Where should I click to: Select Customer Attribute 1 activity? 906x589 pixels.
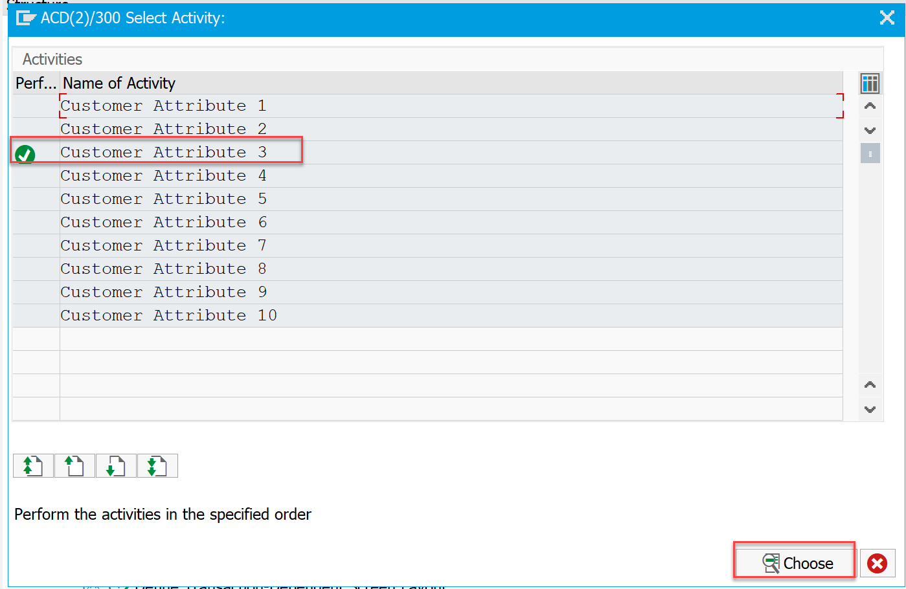coord(163,106)
